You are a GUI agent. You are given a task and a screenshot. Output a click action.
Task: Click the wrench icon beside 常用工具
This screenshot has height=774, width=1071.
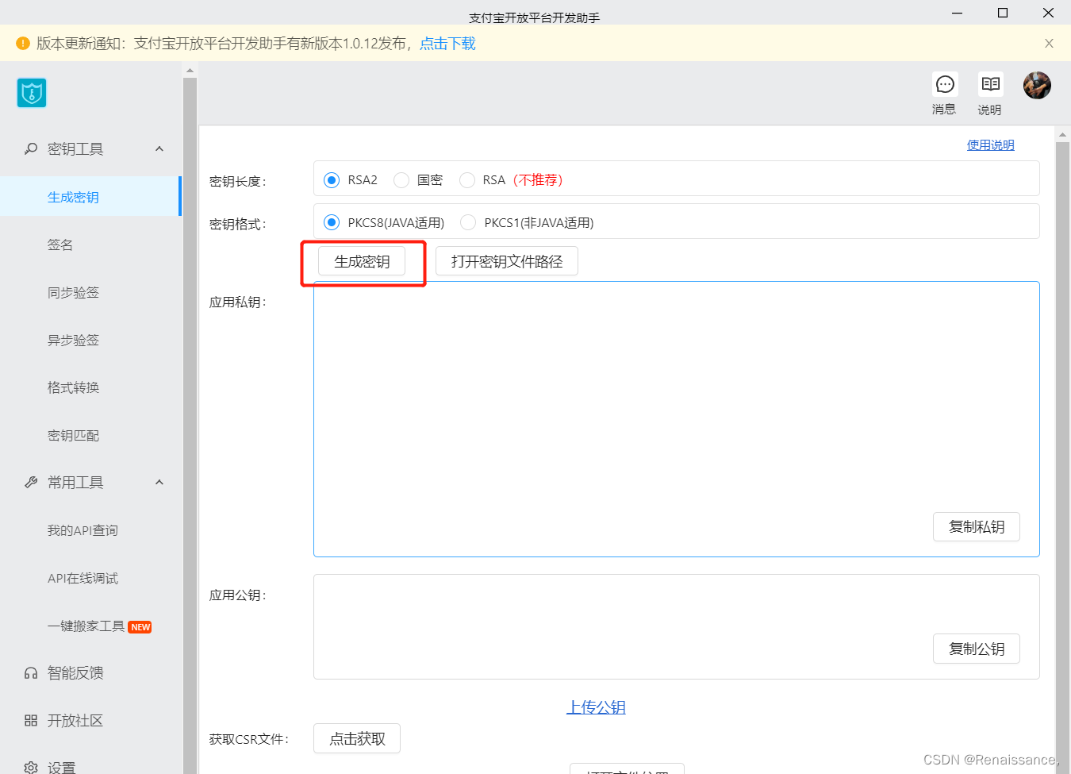(31, 482)
